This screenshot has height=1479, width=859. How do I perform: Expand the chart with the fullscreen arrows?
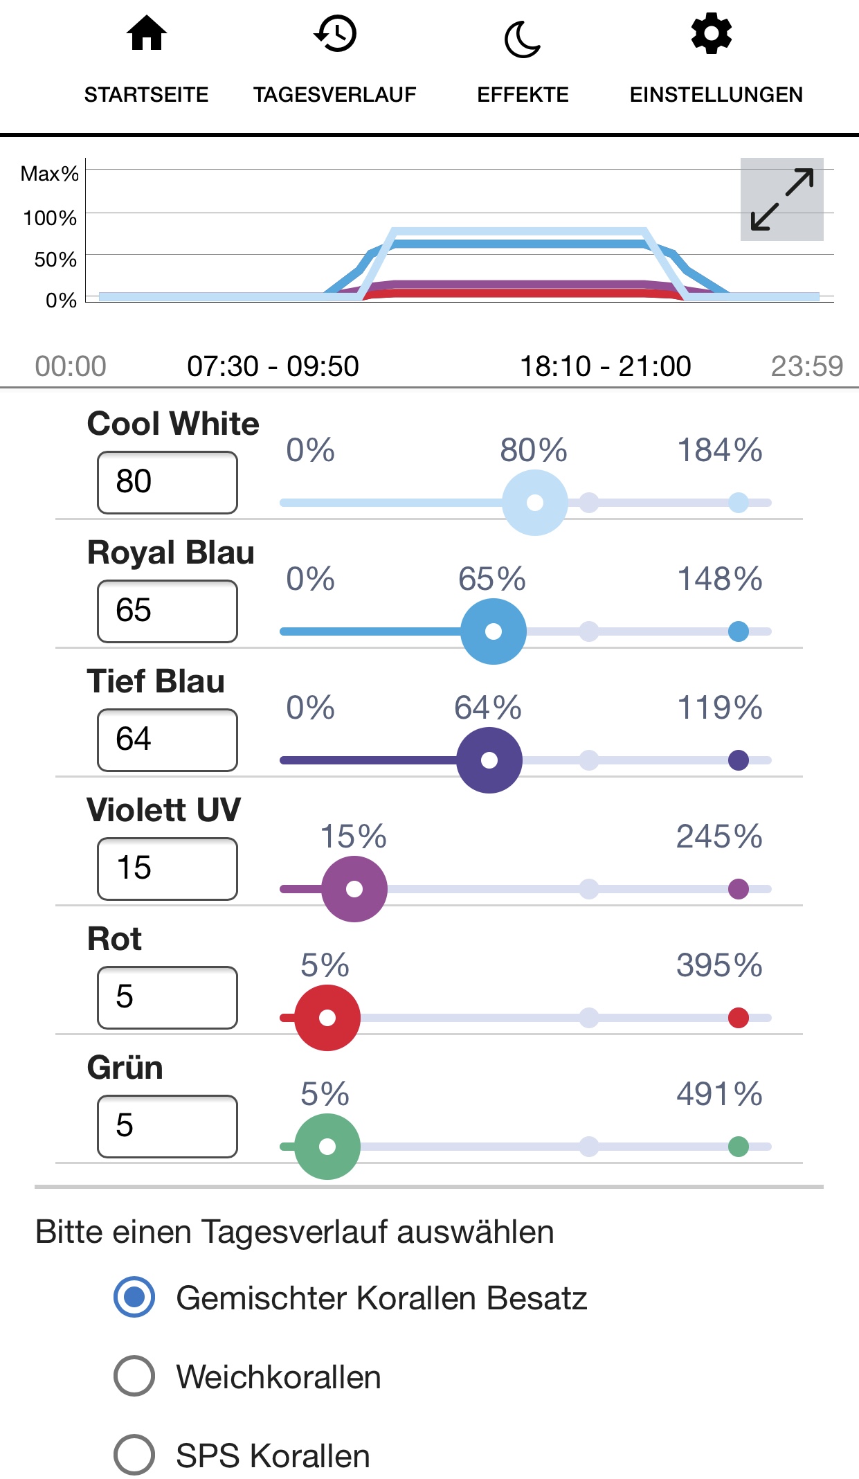pos(782,199)
